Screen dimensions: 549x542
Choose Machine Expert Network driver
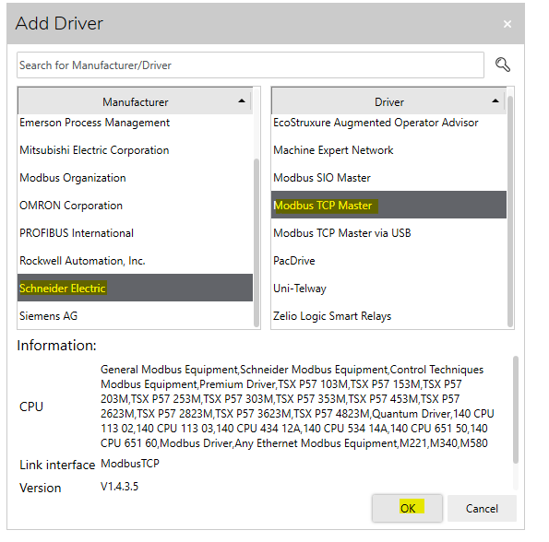388,150
